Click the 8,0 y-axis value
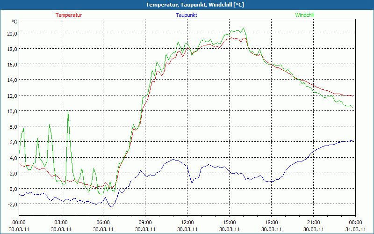Image resolution: width=374 pixels, height=234 pixels. pos(14,127)
